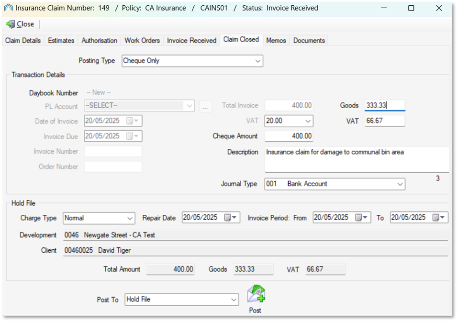Screen dimensions: 458x322
Task: Click the Close button label in toolbar
Action: [x=25, y=24]
